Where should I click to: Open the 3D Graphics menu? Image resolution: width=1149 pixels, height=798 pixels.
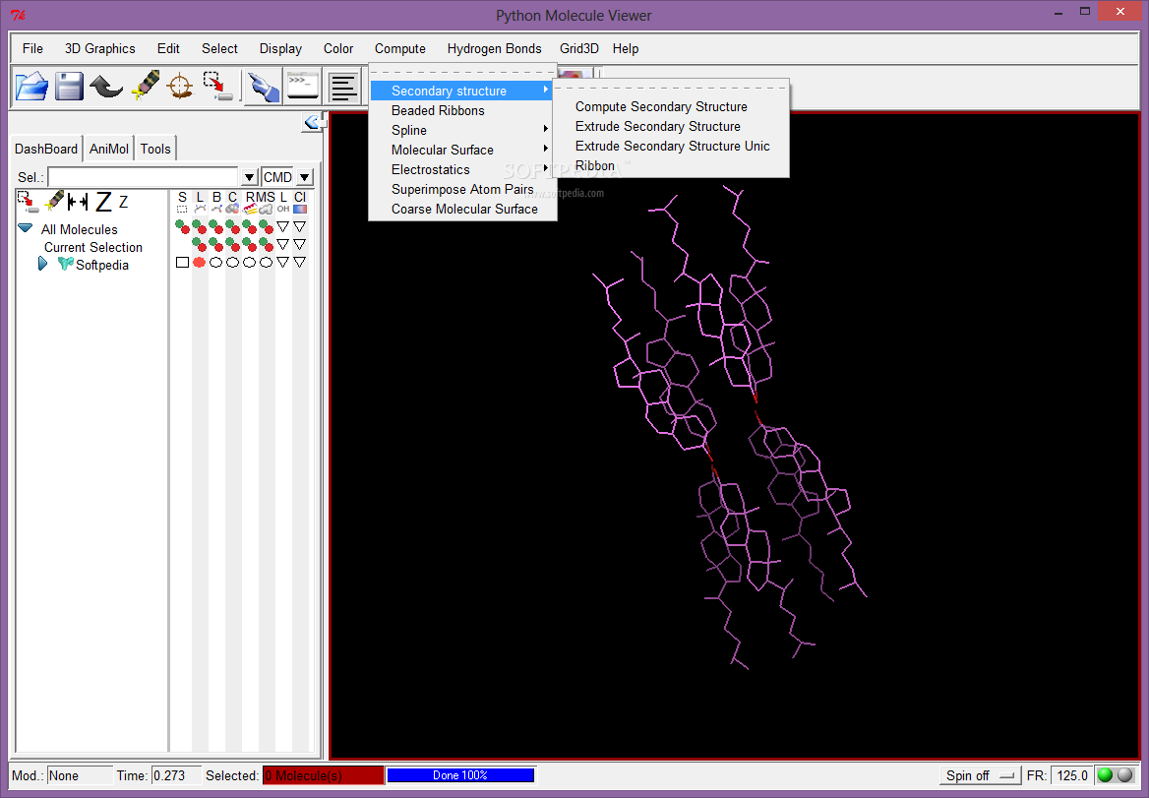pos(100,48)
